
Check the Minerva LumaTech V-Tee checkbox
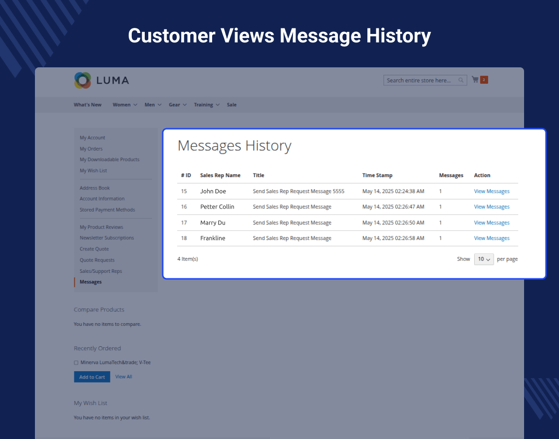click(x=76, y=363)
